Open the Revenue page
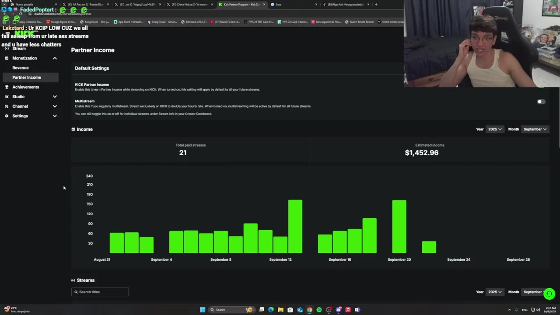The image size is (560, 315). pyautogui.click(x=21, y=68)
